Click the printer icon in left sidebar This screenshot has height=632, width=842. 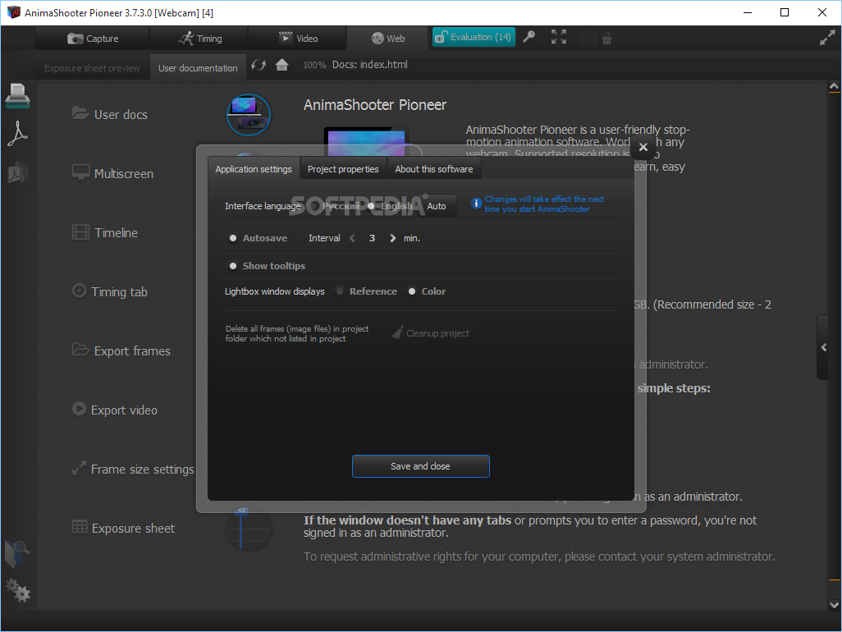pyautogui.click(x=18, y=95)
